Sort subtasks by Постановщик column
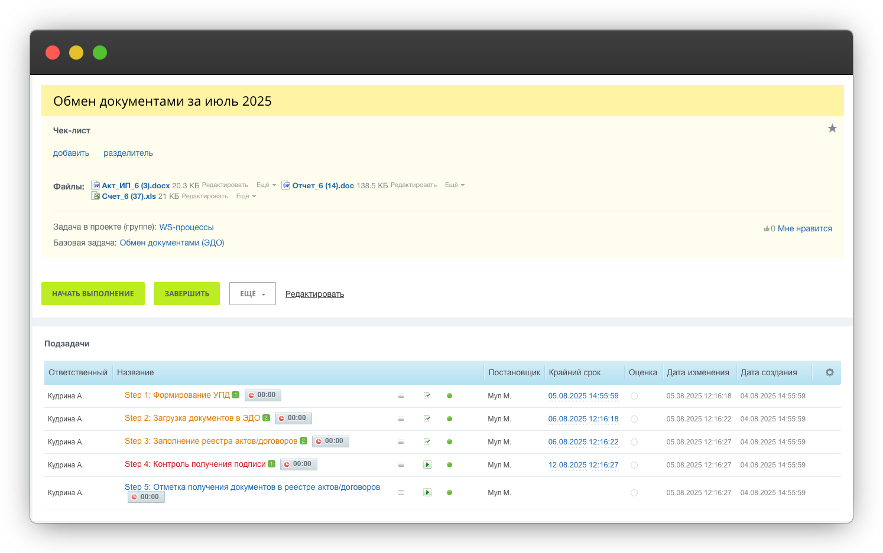The width and height of the screenshot is (883, 553). point(514,372)
